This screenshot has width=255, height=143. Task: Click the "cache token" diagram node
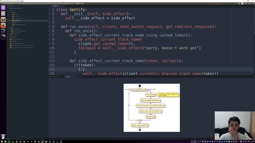pyautogui.click(x=151, y=116)
